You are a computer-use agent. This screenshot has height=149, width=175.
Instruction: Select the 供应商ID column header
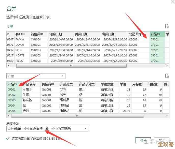coord(50,84)
